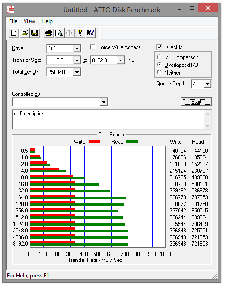Open a saved benchmark file icon
Image resolution: width=225 pixels, height=286 pixels.
click(x=24, y=33)
